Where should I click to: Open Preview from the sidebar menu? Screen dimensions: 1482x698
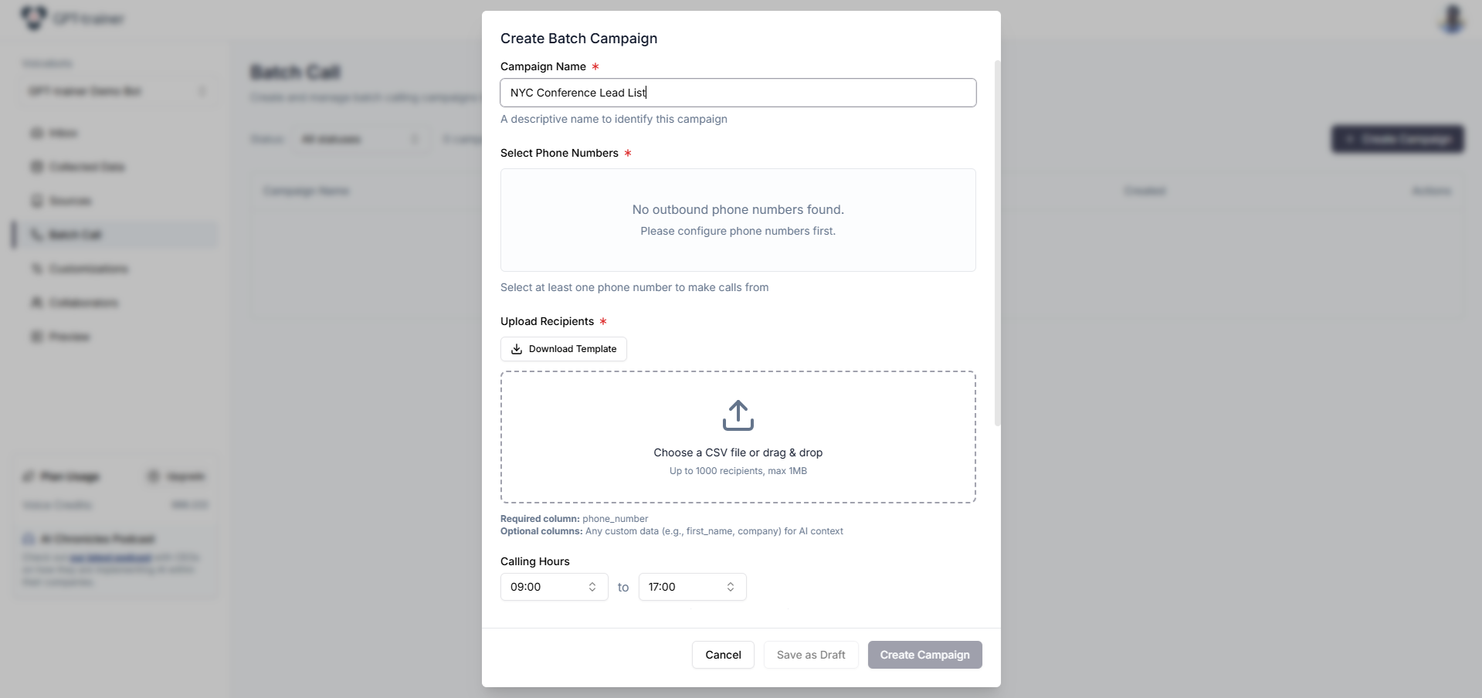[x=69, y=337]
